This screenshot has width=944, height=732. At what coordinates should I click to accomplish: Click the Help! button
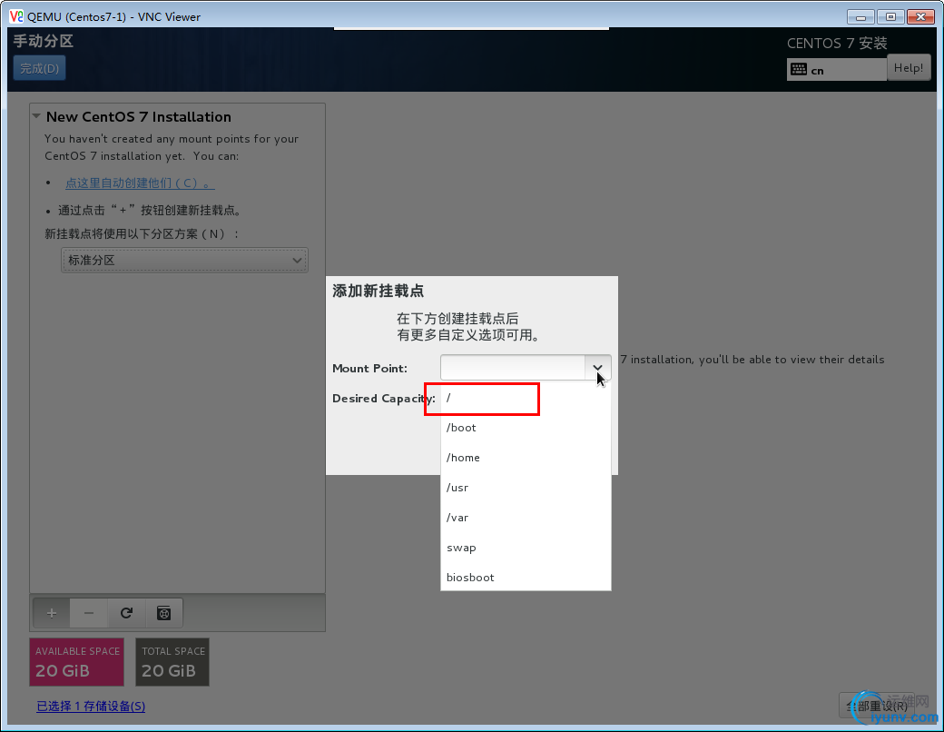[909, 67]
